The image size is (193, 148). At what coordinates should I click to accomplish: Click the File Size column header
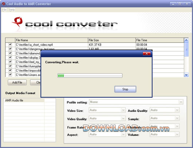coord(112,40)
